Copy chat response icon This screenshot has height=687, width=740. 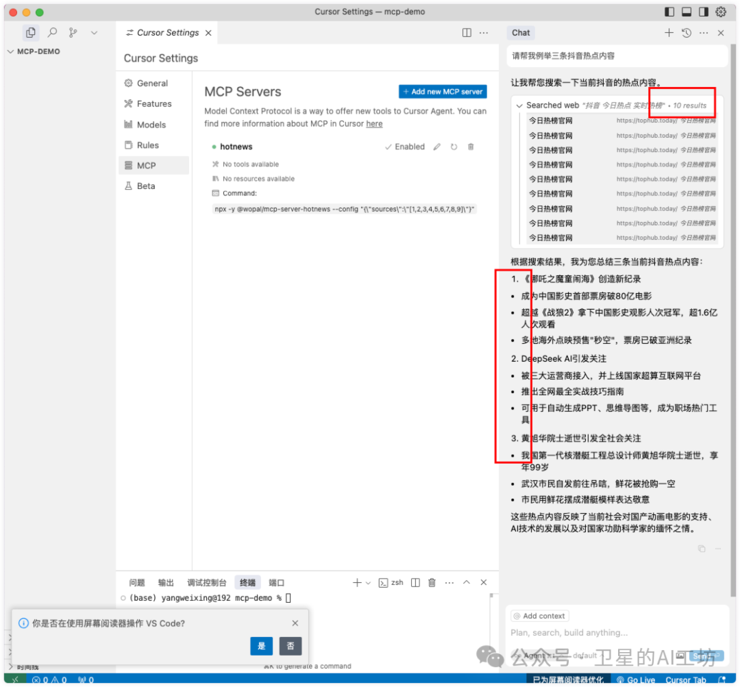pos(702,548)
